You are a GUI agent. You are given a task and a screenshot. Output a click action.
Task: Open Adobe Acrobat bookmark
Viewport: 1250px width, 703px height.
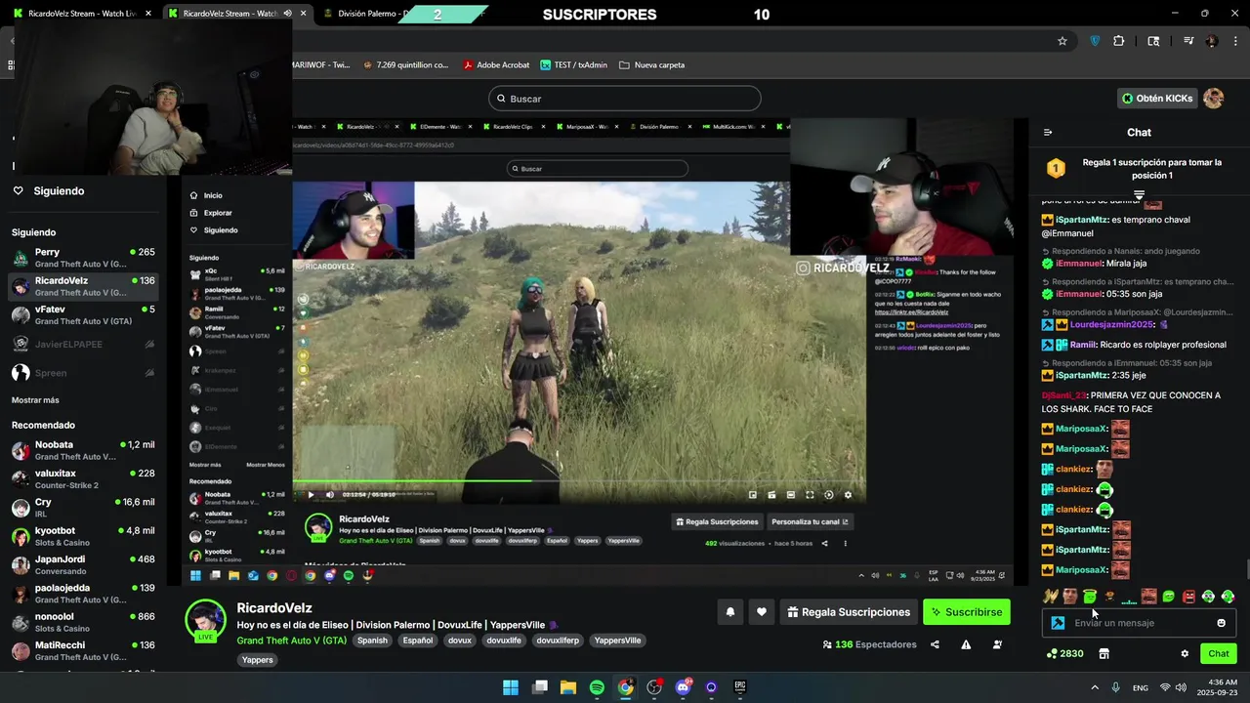pos(496,64)
